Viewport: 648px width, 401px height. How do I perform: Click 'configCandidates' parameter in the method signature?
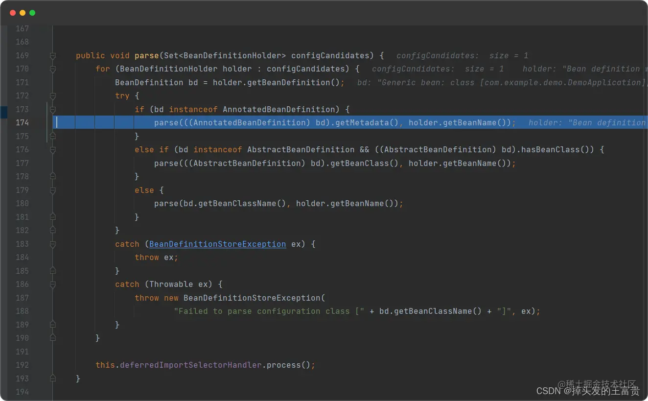click(x=330, y=55)
